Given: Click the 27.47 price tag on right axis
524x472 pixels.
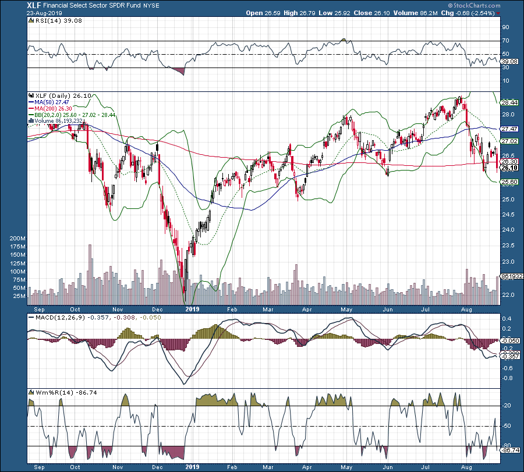Looking at the screenshot, I should pos(509,129).
